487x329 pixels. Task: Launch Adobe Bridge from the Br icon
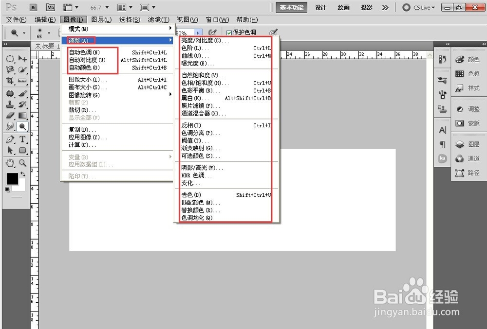(x=33, y=7)
